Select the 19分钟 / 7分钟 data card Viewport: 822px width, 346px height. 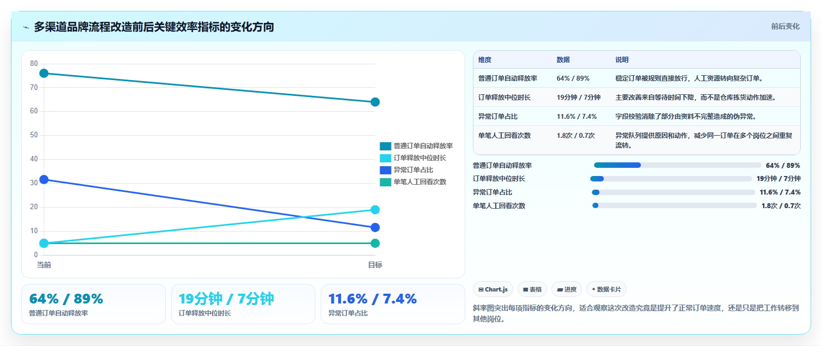tap(243, 304)
